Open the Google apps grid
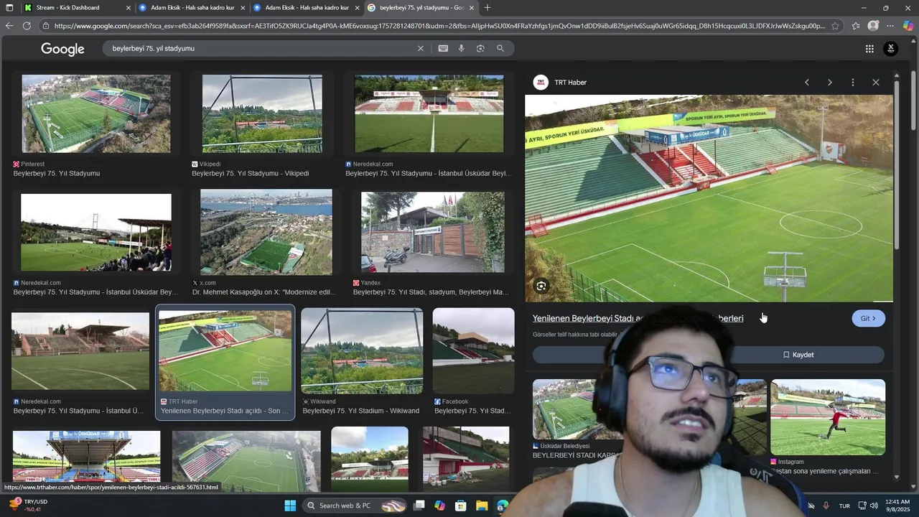919x517 pixels. (869, 49)
